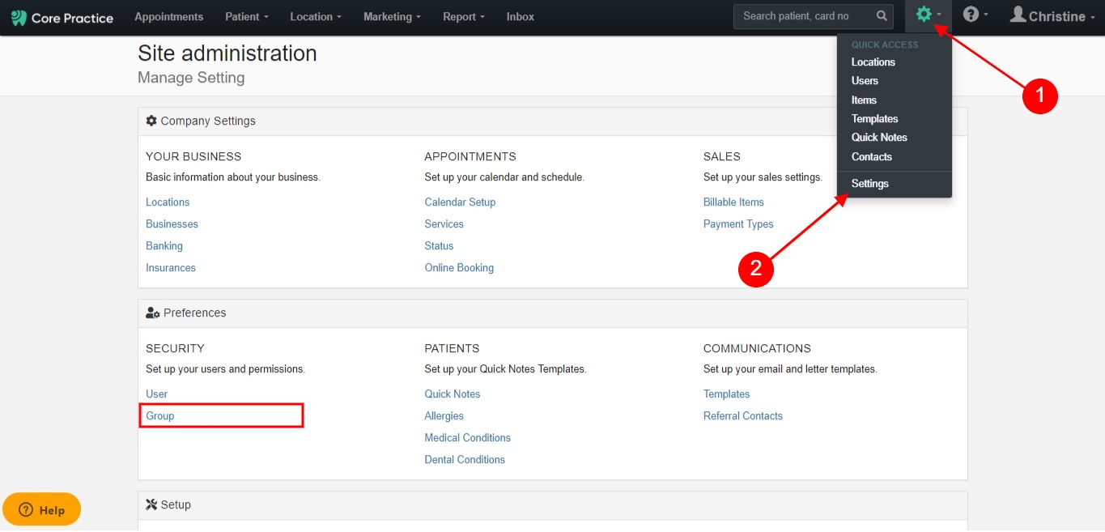Go to the Inbox
1105x532 pixels.
pos(520,16)
